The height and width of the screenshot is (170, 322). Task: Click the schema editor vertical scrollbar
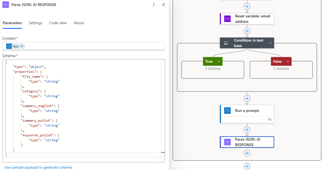tap(163, 111)
